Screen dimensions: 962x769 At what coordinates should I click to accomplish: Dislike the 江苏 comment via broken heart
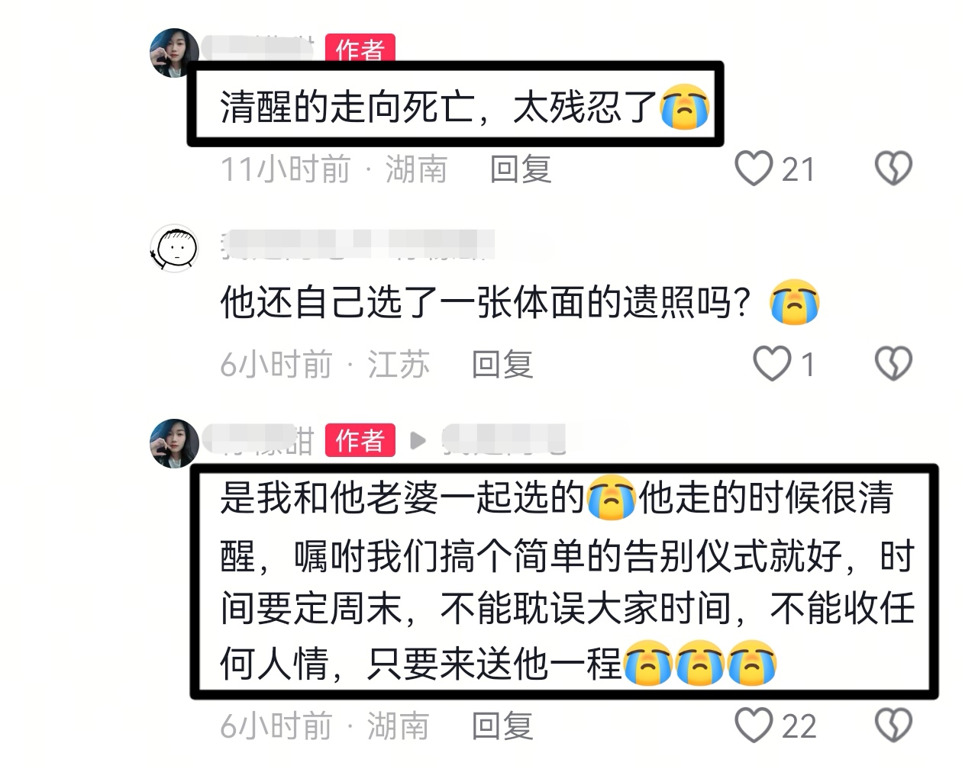tap(893, 364)
